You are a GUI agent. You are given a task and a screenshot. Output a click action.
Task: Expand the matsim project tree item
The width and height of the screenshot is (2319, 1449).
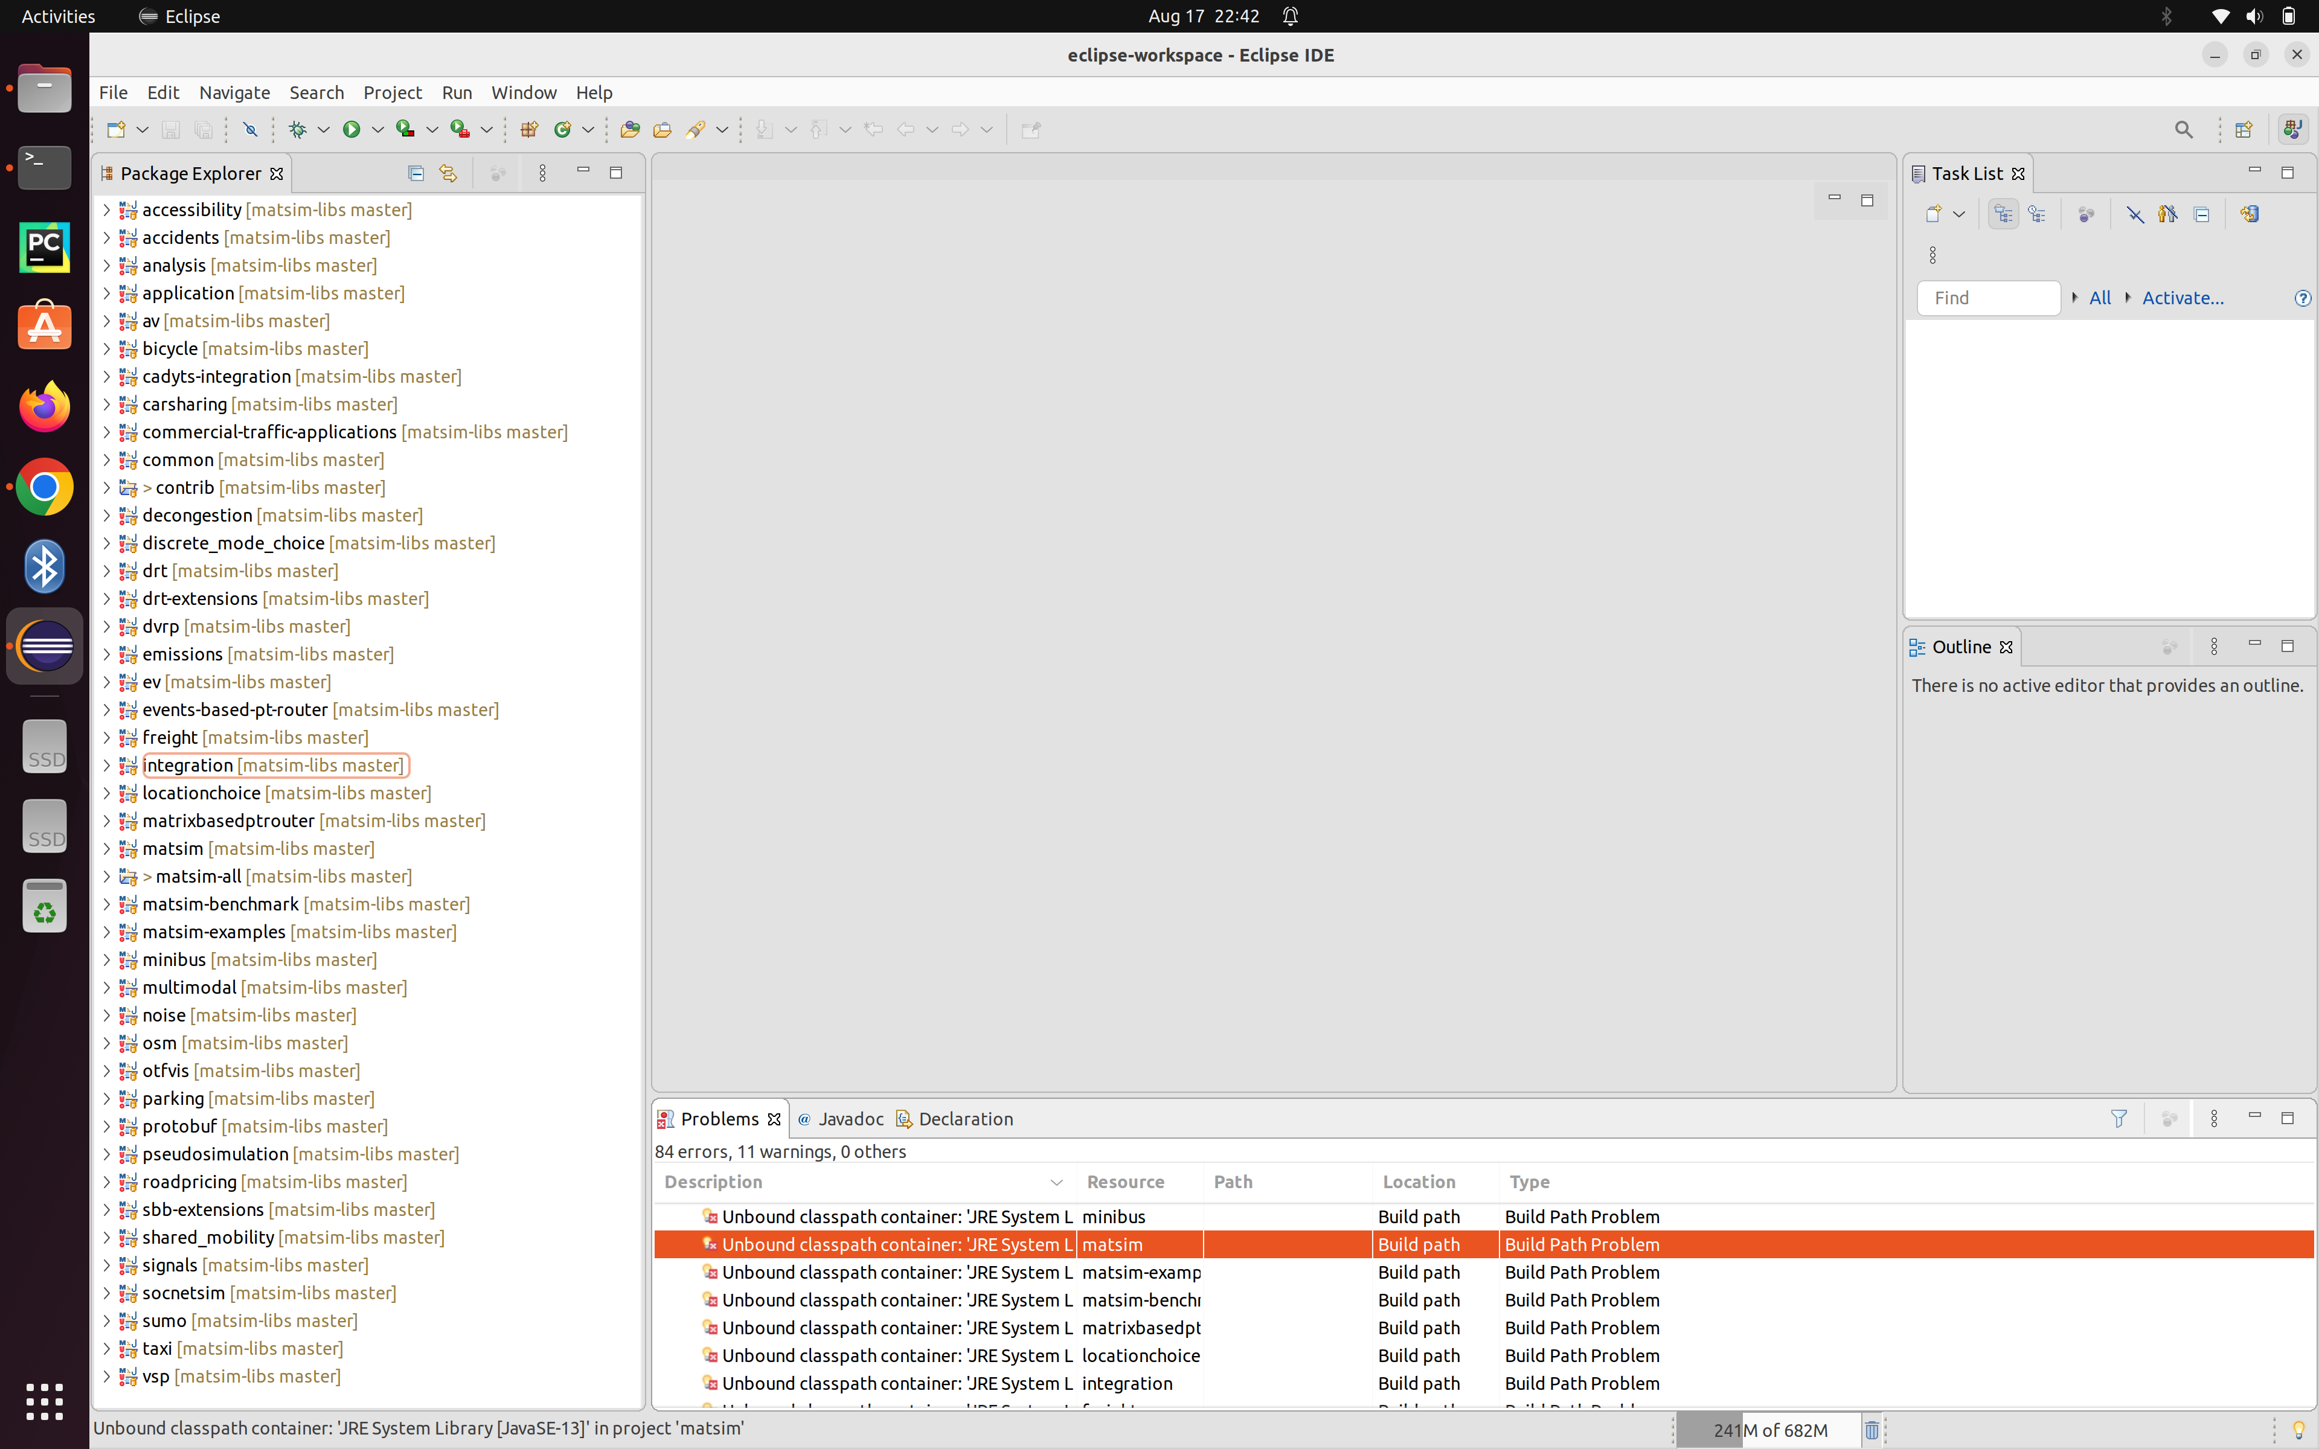[x=107, y=848]
